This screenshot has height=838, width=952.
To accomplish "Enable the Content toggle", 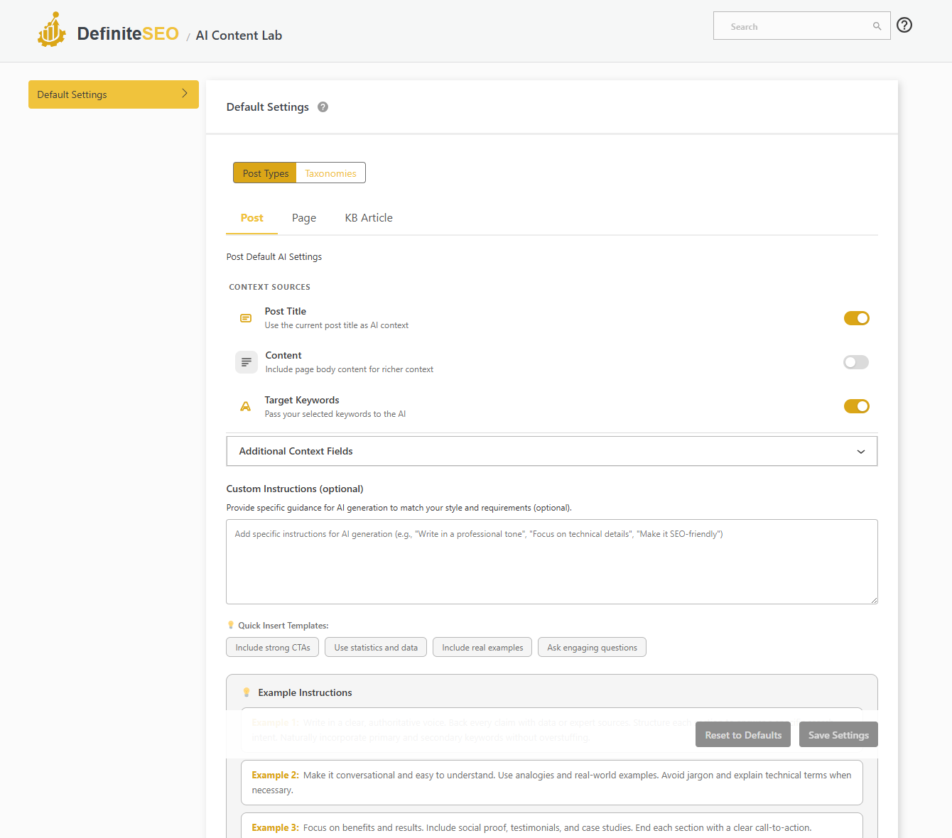I will (856, 362).
